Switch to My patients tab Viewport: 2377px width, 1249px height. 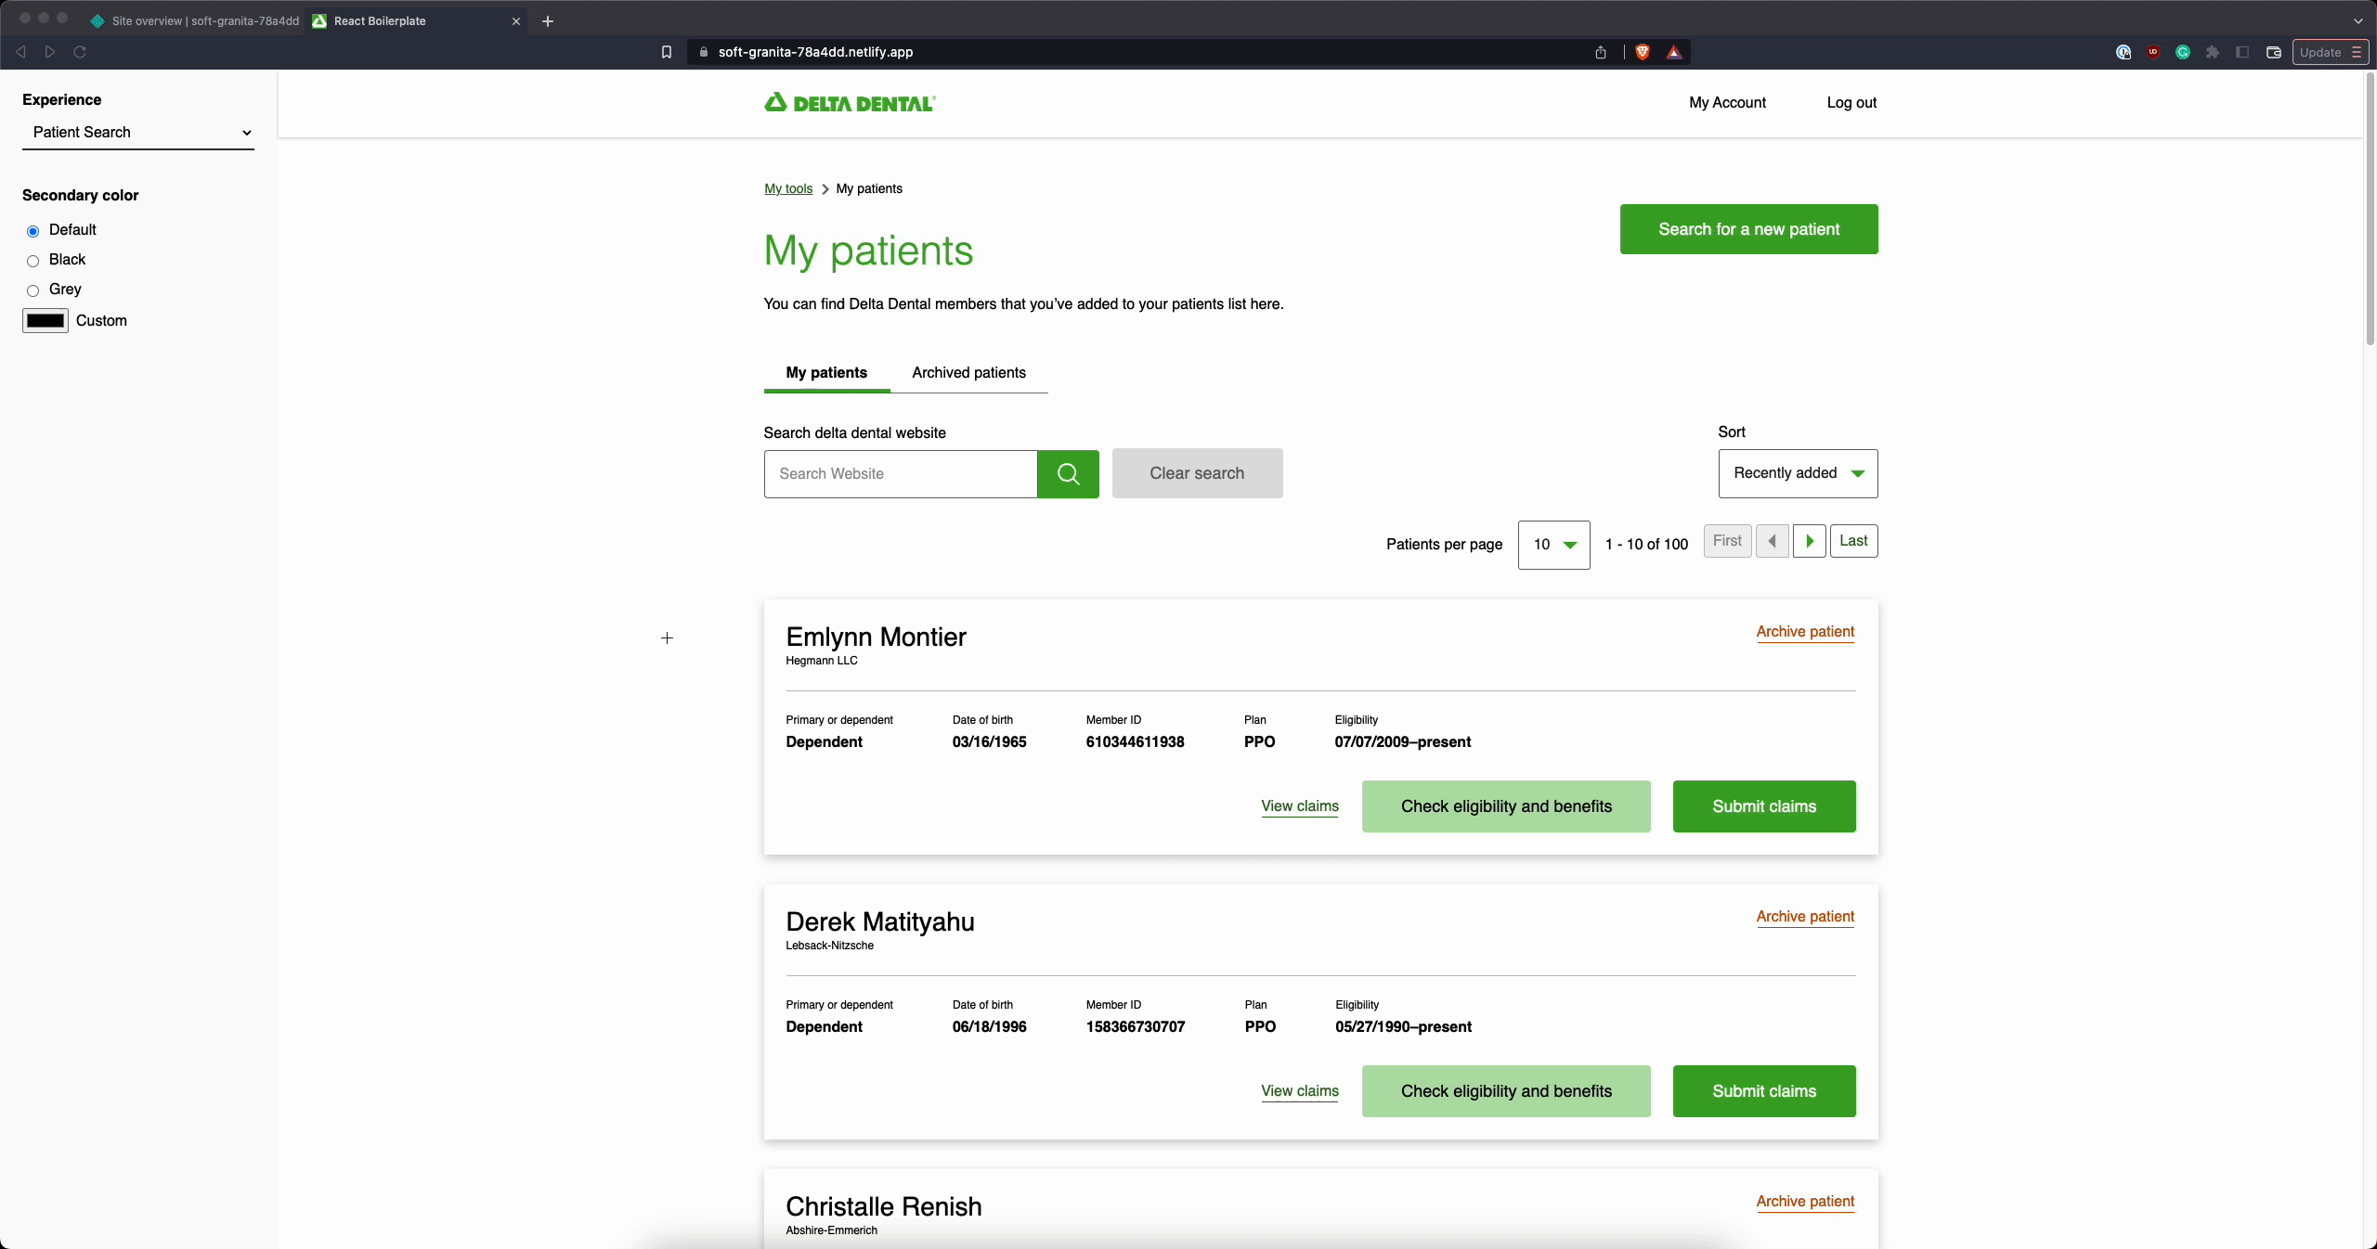pyautogui.click(x=826, y=373)
